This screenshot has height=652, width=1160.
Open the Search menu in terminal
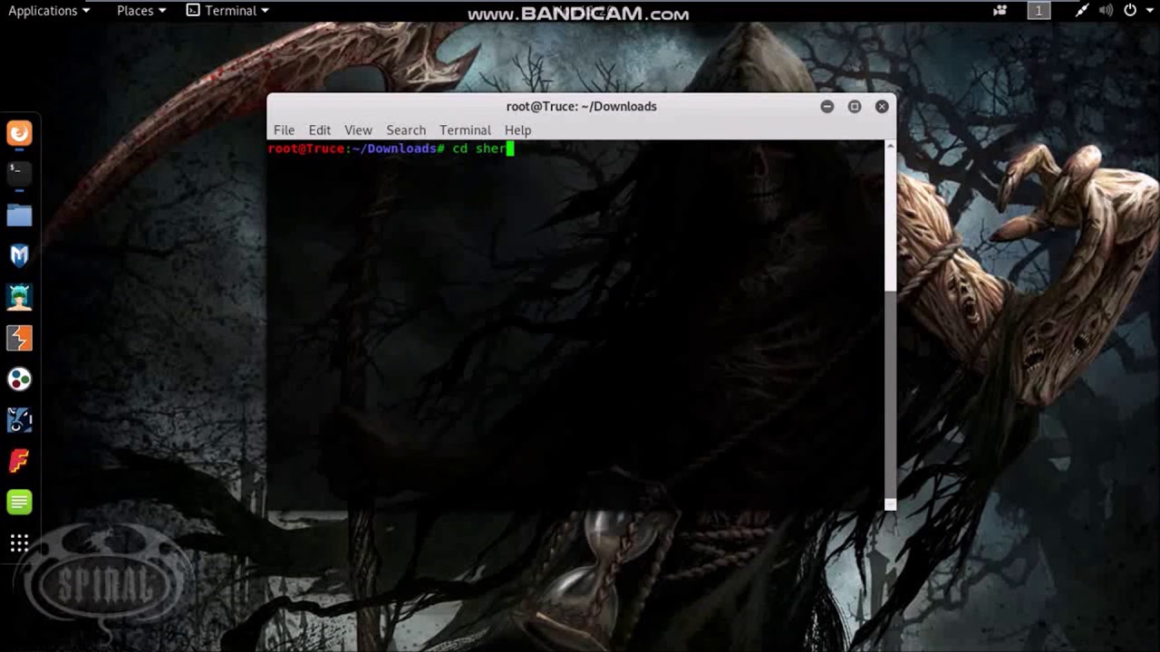(406, 130)
